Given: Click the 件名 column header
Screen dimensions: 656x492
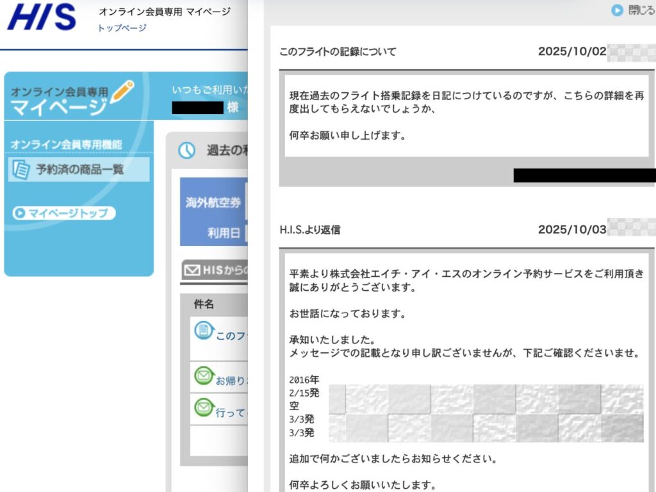Looking at the screenshot, I should coord(204,304).
